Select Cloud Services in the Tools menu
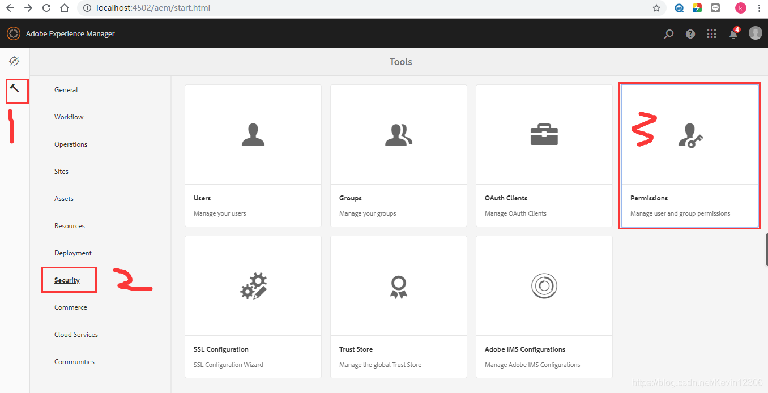The image size is (768, 393). (76, 335)
